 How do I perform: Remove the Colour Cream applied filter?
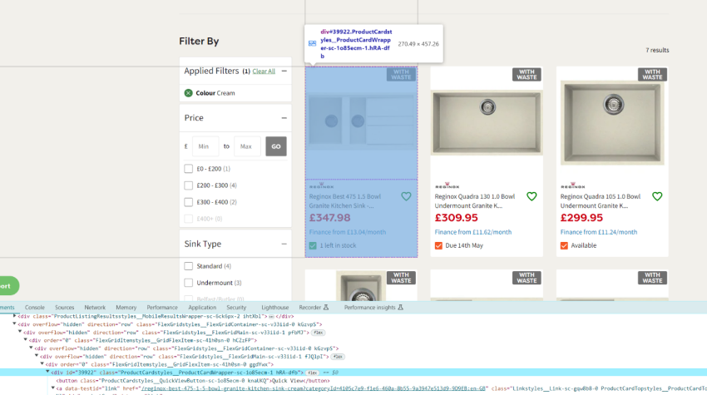coord(189,93)
